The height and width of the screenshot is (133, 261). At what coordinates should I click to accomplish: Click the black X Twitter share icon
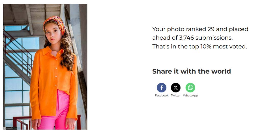[176, 88]
